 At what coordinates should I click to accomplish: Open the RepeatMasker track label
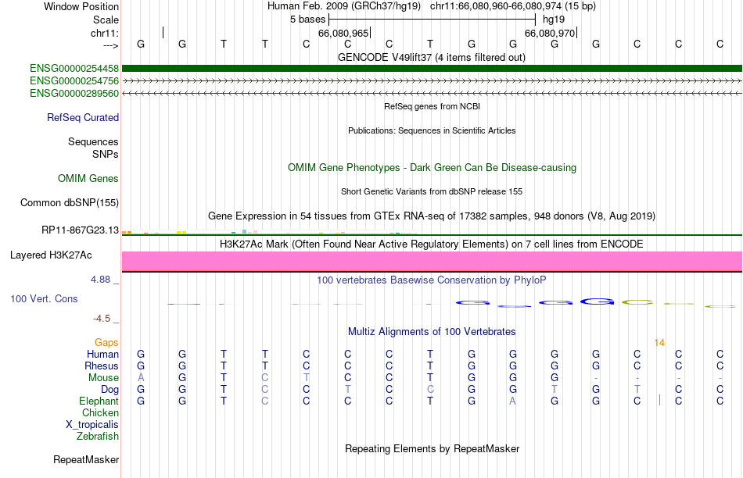[86, 459]
